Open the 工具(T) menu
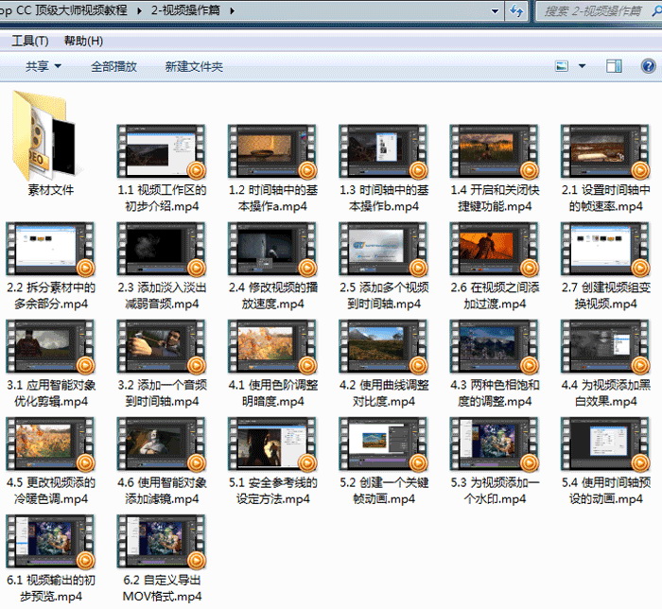662x609 pixels. [x=29, y=41]
